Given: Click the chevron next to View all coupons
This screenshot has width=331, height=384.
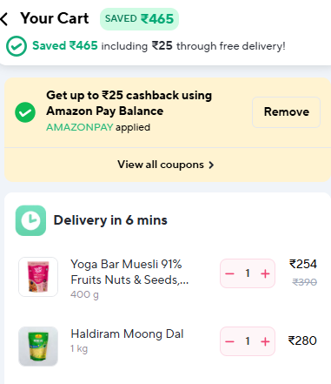Looking at the screenshot, I should coord(211,165).
